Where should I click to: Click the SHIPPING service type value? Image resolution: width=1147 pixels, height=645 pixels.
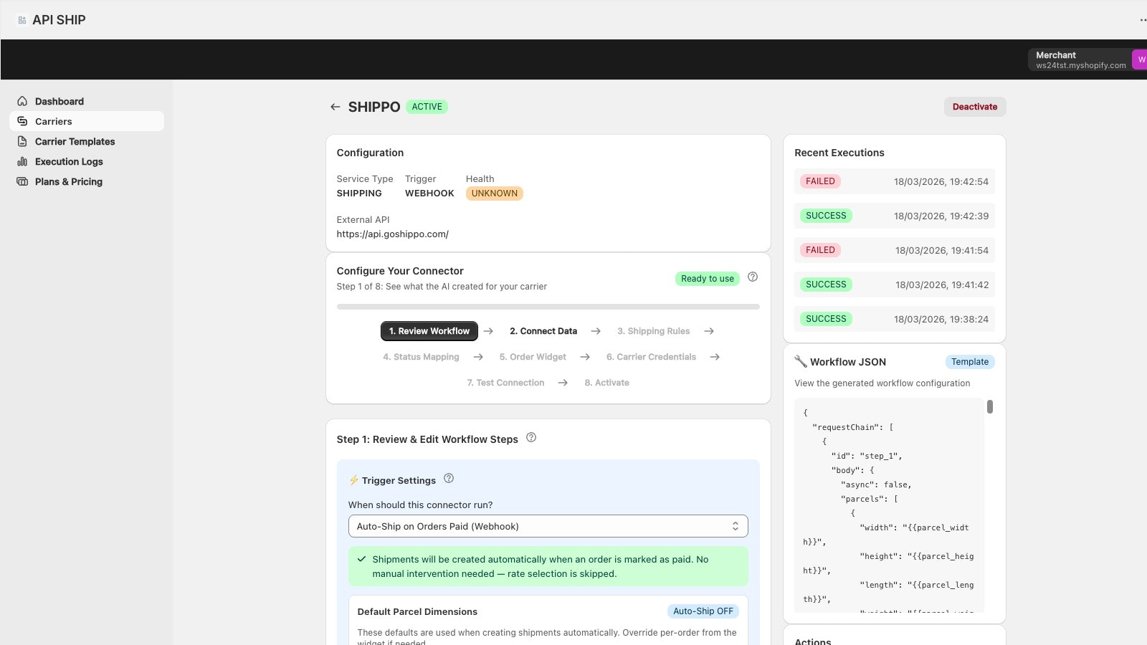coord(359,193)
